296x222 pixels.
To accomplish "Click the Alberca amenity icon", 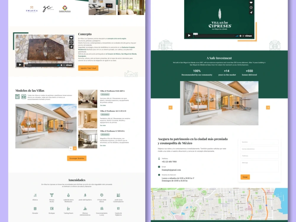I will (x=35, y=195).
